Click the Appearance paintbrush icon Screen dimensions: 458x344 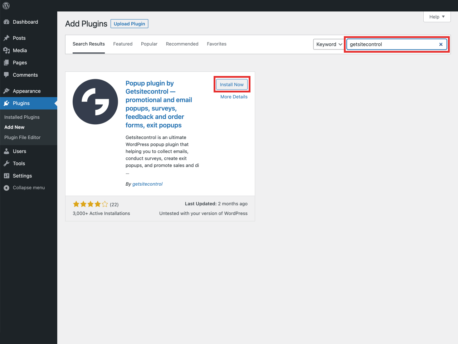tap(6, 91)
